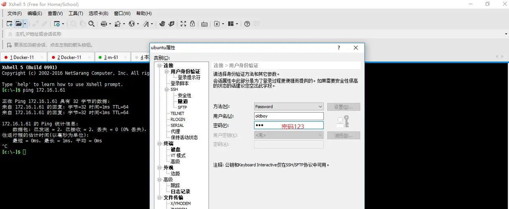Viewport: 509px width, 209px height.
Task: Select 登录提示符 in the category tree
Action: (x=189, y=77)
